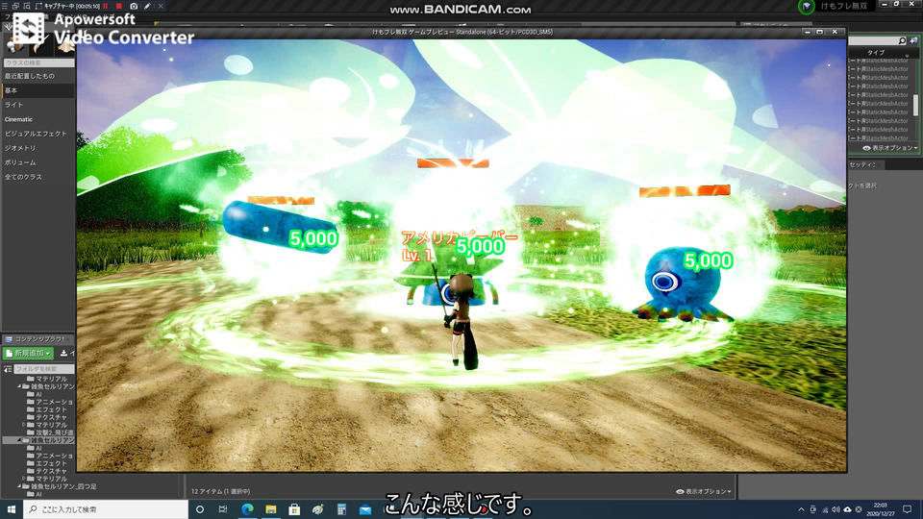
Task: Activate the Bandicam pencil draw tool
Action: pos(147,6)
